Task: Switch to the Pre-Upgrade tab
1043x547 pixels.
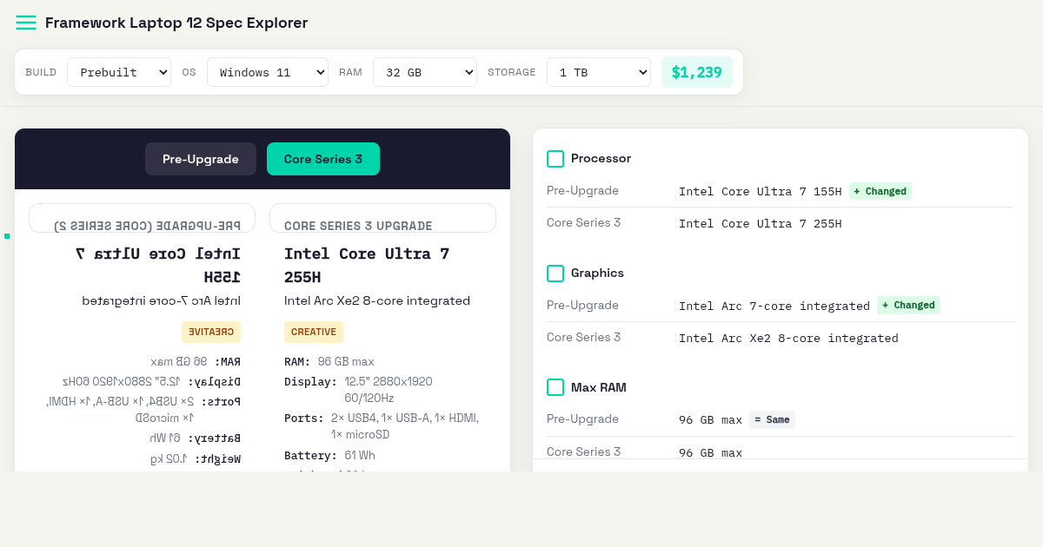Action: tap(201, 159)
